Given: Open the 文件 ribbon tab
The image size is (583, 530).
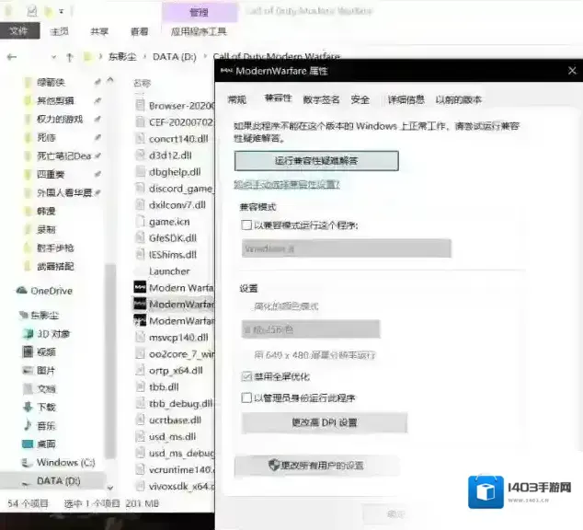Looking at the screenshot, I should pyautogui.click(x=19, y=31).
